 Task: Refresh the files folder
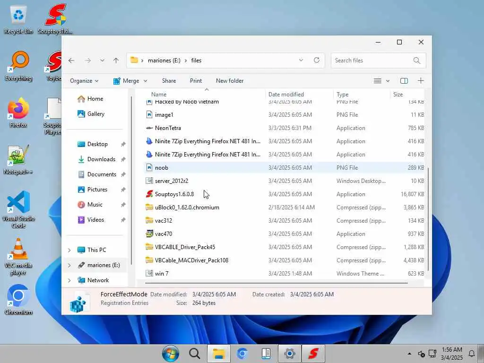[316, 60]
